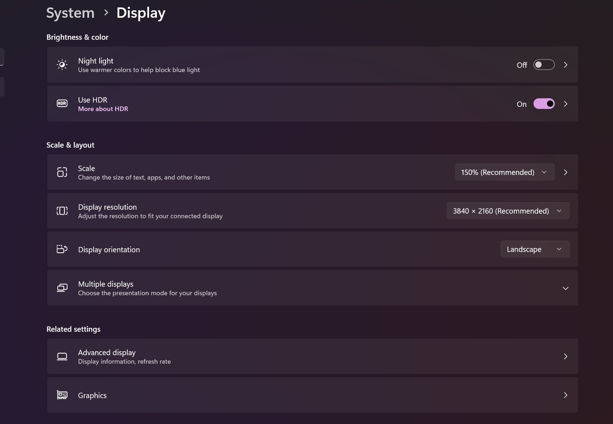Open the Graphics label
This screenshot has width=613, height=424.
(x=92, y=395)
